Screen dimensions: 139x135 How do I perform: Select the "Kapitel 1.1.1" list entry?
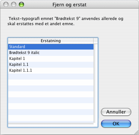pyautogui.click(x=51, y=70)
